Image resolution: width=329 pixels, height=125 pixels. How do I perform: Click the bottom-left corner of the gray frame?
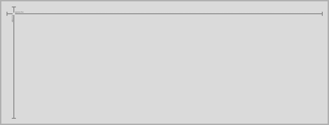pyautogui.click(x=1, y=124)
